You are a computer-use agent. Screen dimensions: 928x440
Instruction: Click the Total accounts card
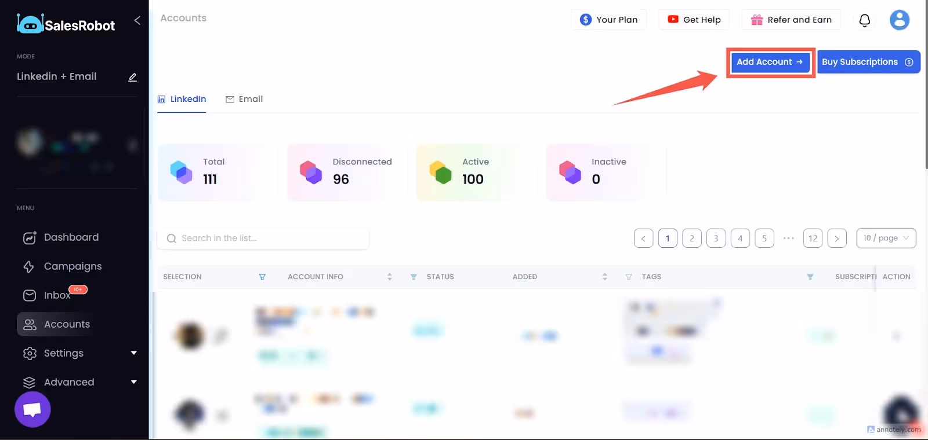pos(217,173)
